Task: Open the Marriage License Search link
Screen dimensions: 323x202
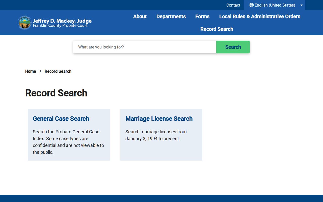Action: pyautogui.click(x=159, y=119)
